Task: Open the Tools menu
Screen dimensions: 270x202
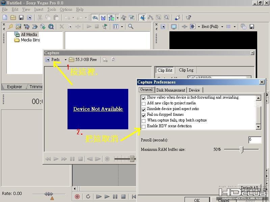Action: click(x=52, y=9)
